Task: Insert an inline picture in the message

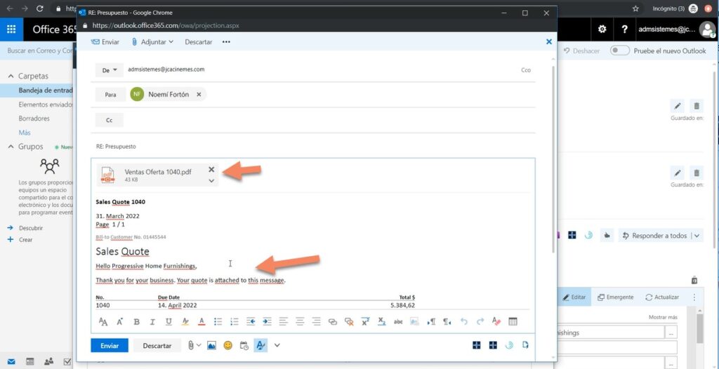Action: coord(211,345)
